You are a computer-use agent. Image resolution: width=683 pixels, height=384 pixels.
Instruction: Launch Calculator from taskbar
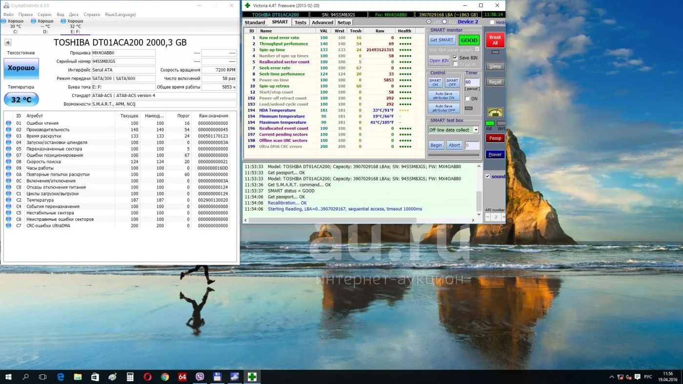pyautogui.click(x=130, y=377)
